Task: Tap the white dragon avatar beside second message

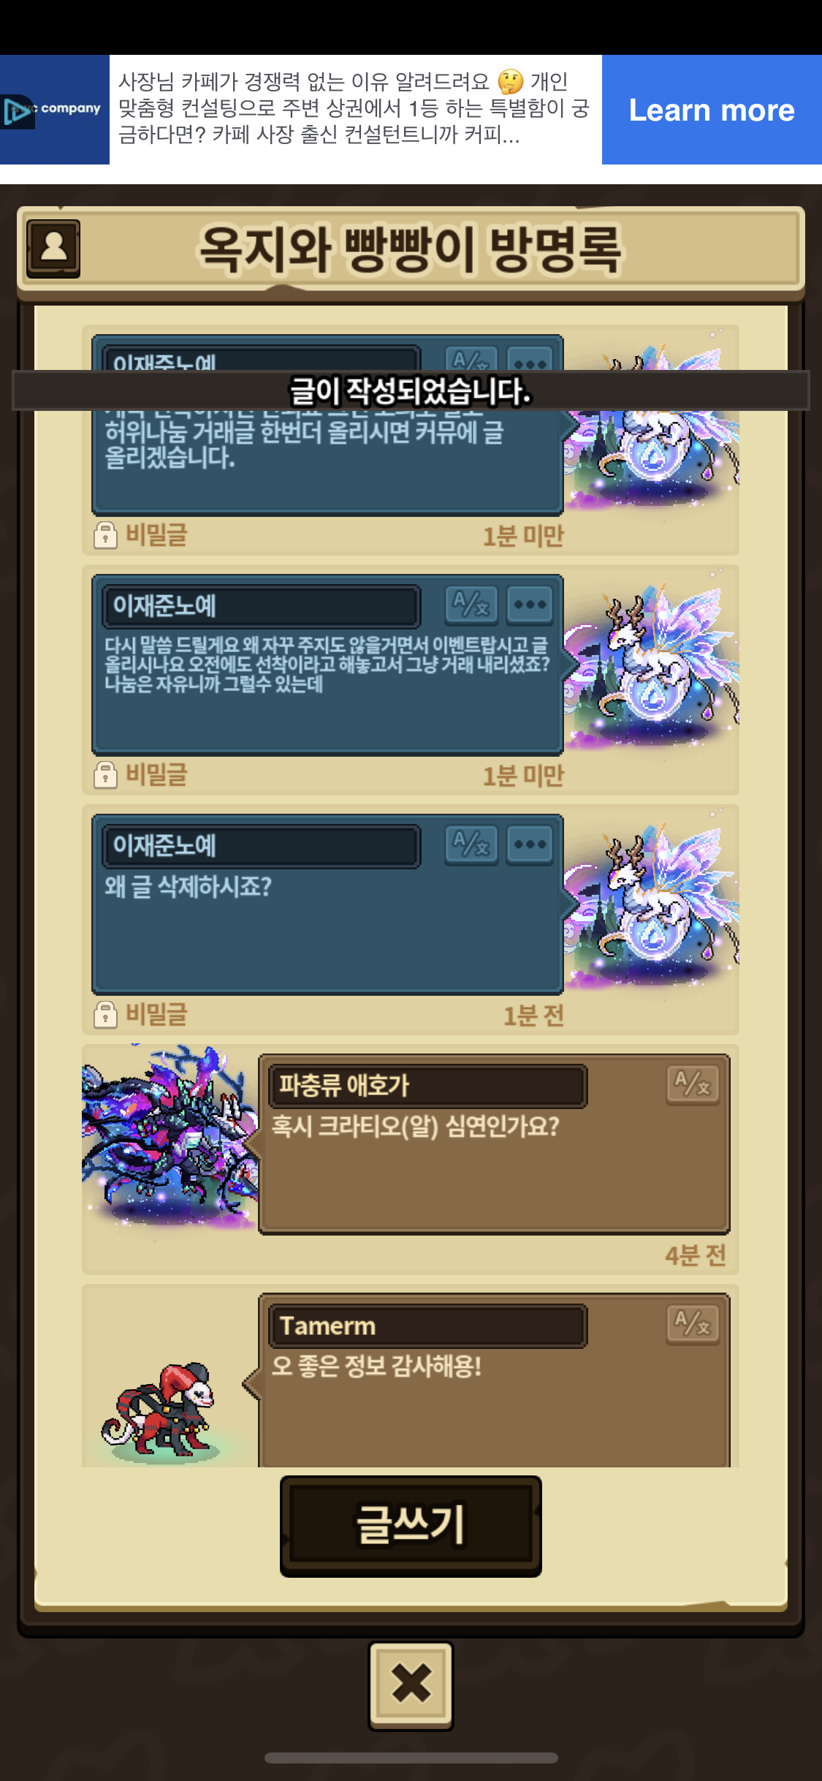Action: (650, 665)
